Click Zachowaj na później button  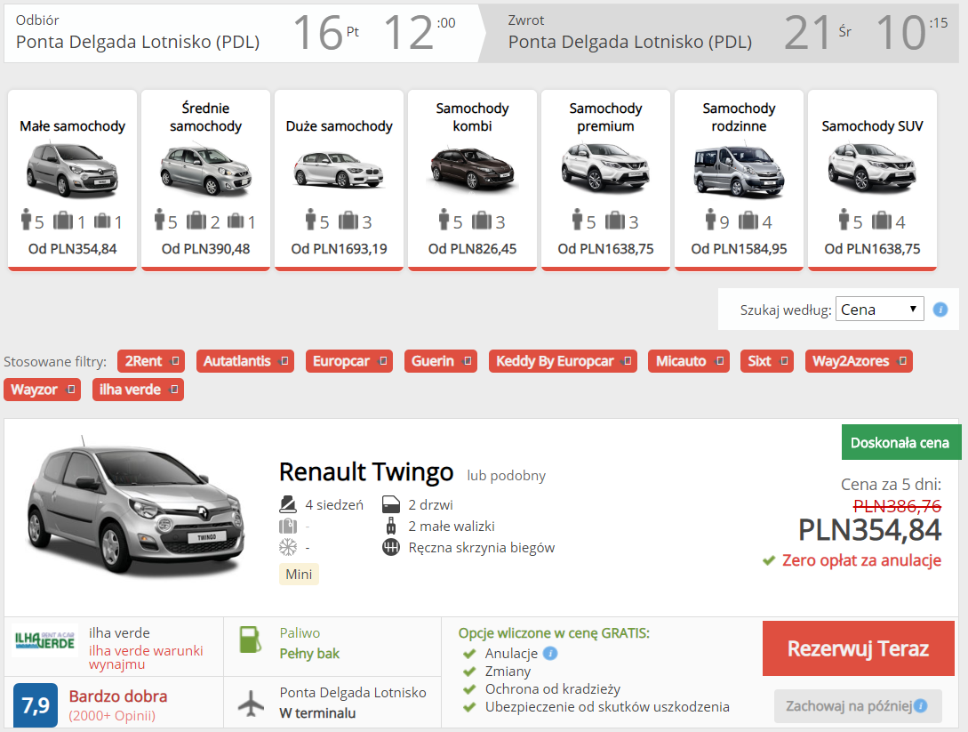(858, 705)
